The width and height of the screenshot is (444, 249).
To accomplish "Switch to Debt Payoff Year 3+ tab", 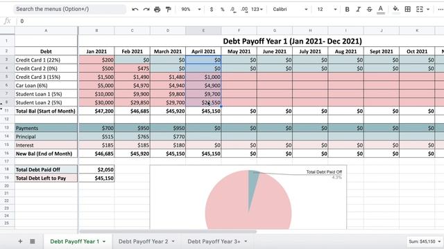I will 214,241.
